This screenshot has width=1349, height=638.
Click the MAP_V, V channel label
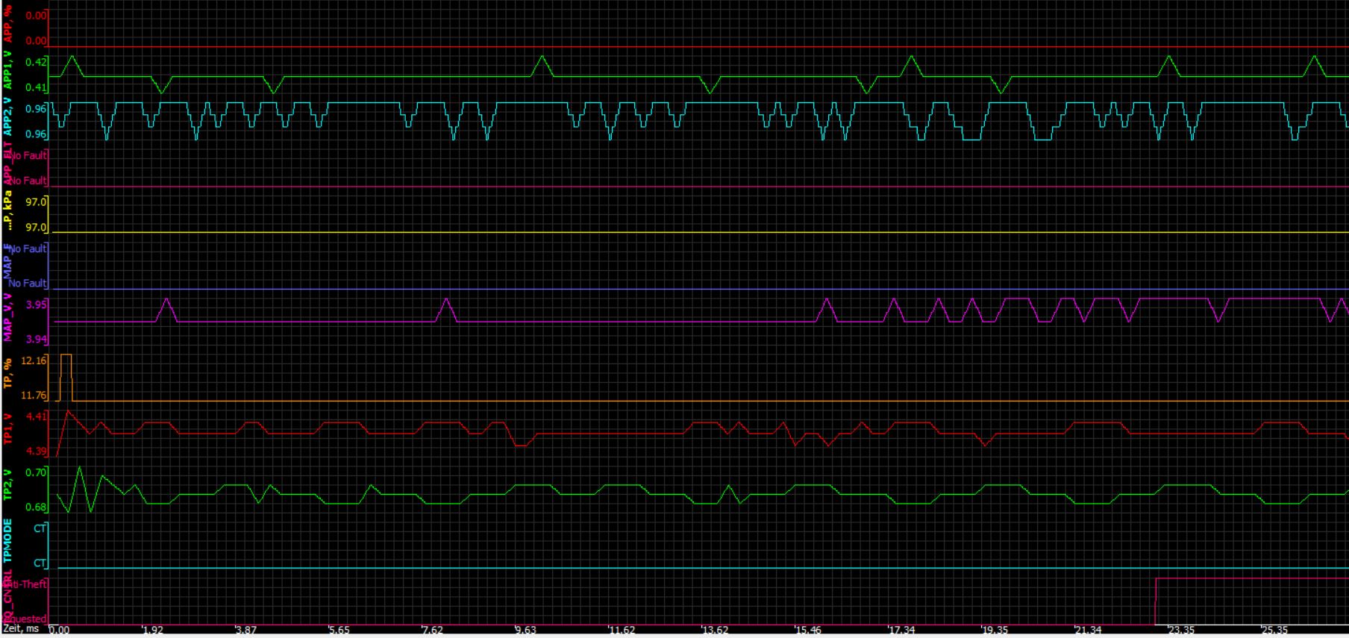click(8, 318)
